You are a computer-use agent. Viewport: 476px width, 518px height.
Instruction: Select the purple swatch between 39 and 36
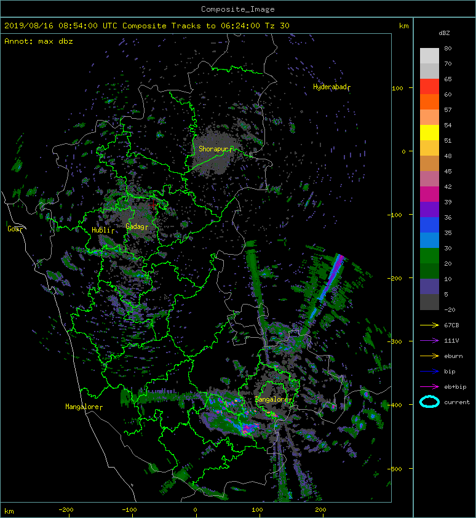[x=429, y=210]
